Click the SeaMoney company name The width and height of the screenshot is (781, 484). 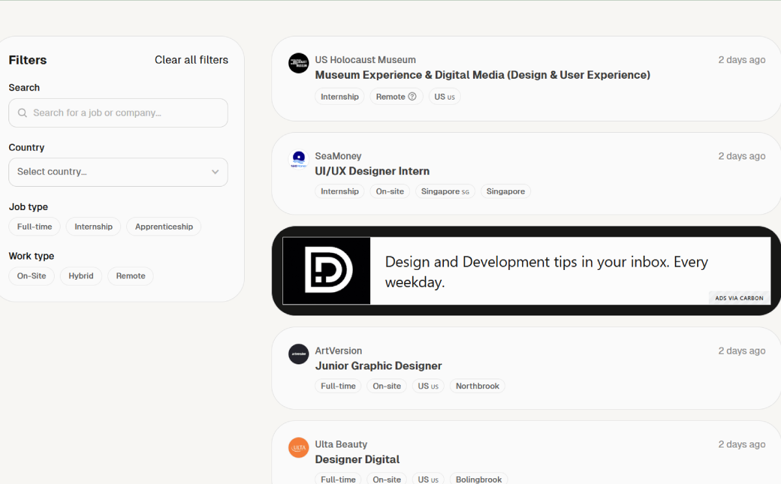338,156
